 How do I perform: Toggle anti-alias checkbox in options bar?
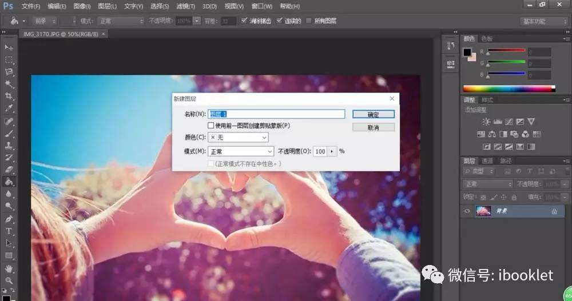click(x=244, y=21)
